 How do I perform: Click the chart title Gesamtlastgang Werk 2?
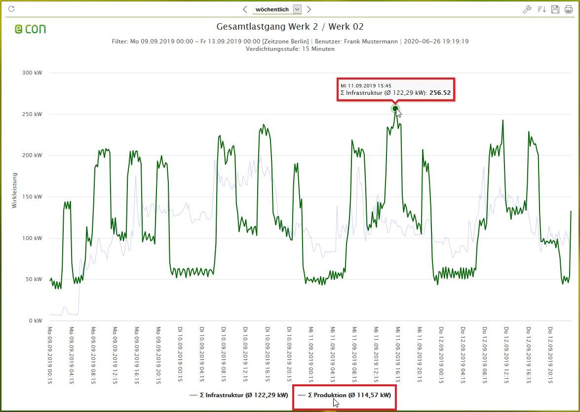coord(290,27)
